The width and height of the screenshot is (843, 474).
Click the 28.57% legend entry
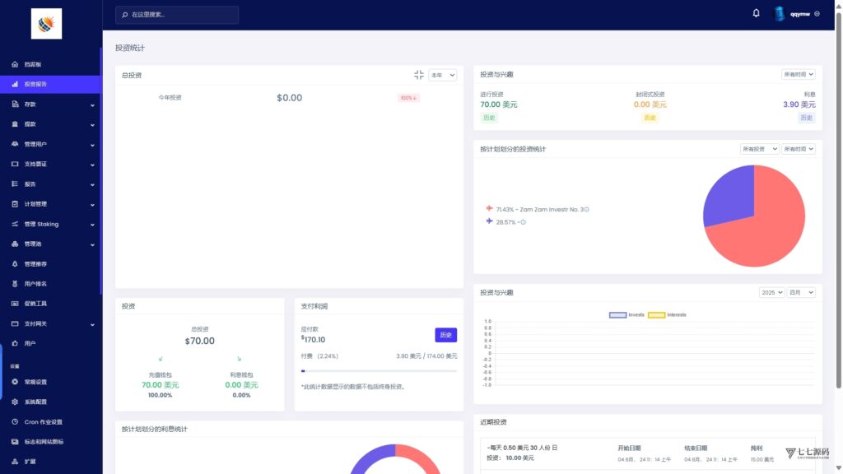[506, 222]
